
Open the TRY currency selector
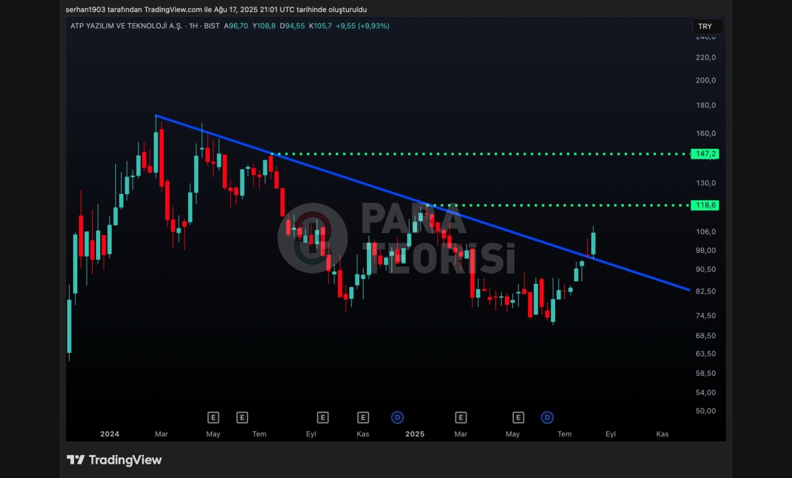[707, 26]
